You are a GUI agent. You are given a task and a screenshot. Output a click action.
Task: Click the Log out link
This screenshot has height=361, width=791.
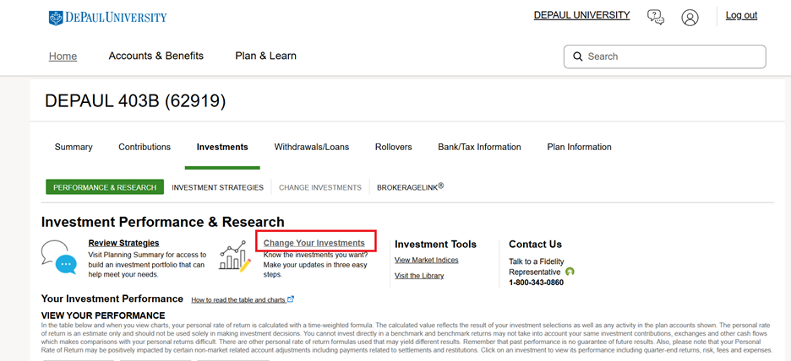(x=741, y=15)
